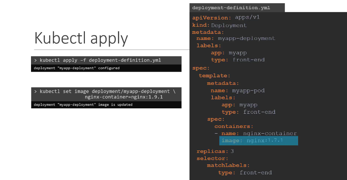Screen dimensions: 347x180
Task: Click the containers: key
Action: [x=234, y=126]
